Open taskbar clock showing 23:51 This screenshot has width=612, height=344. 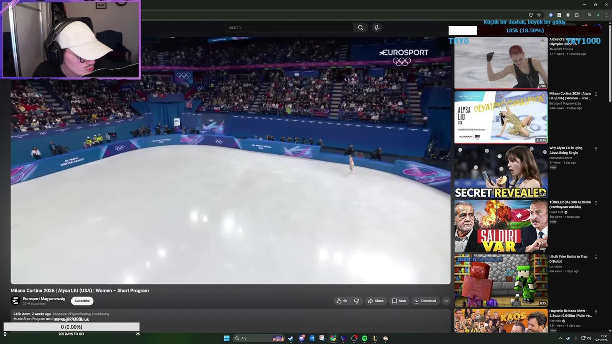pos(601,338)
